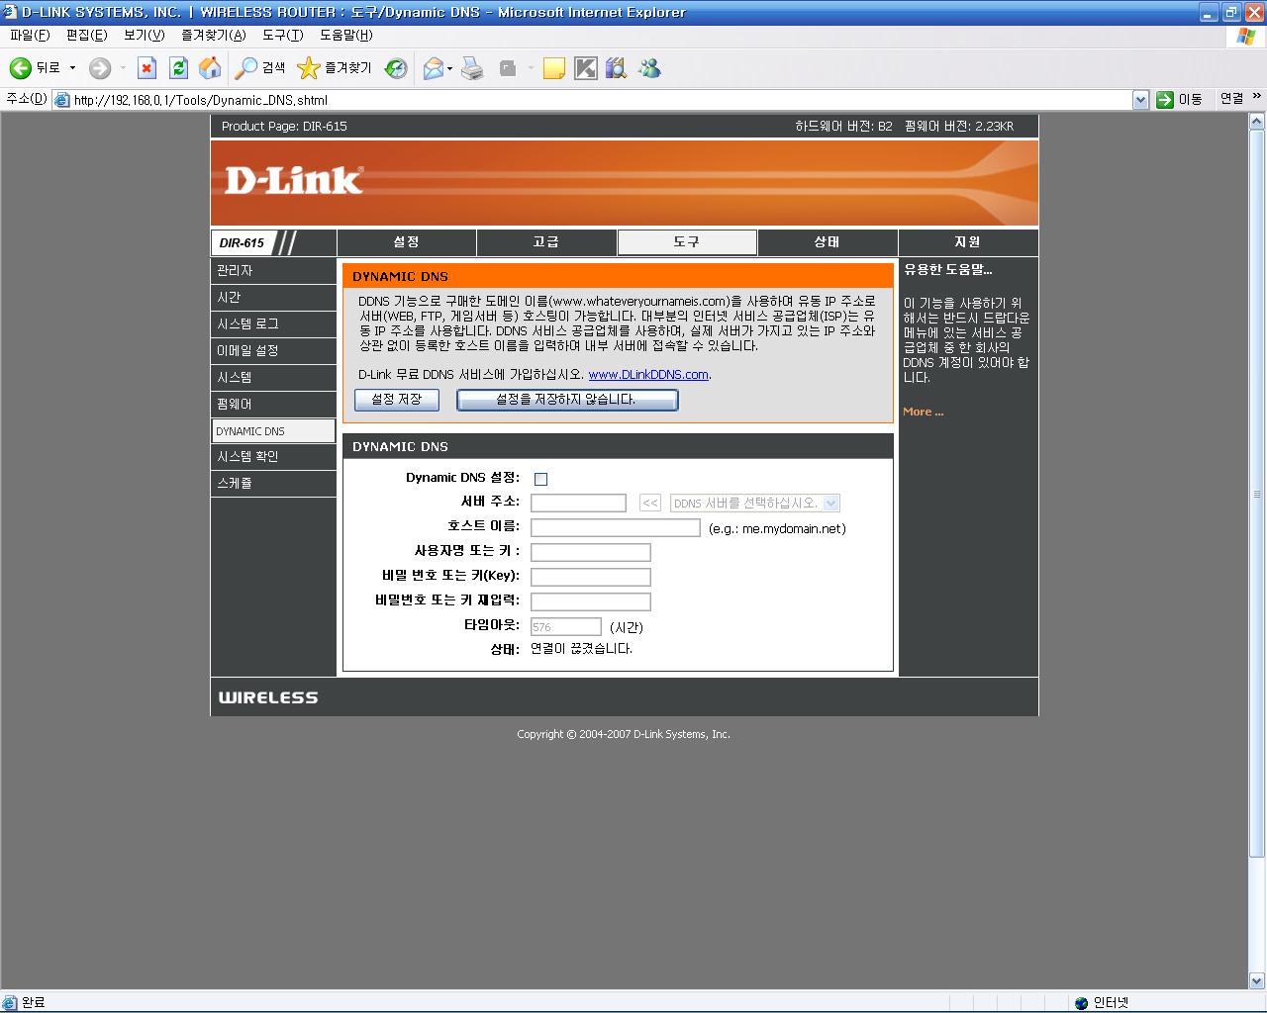1267x1013 pixels.
Task: Open 시스템 확인 sidebar page
Action: pos(273,456)
